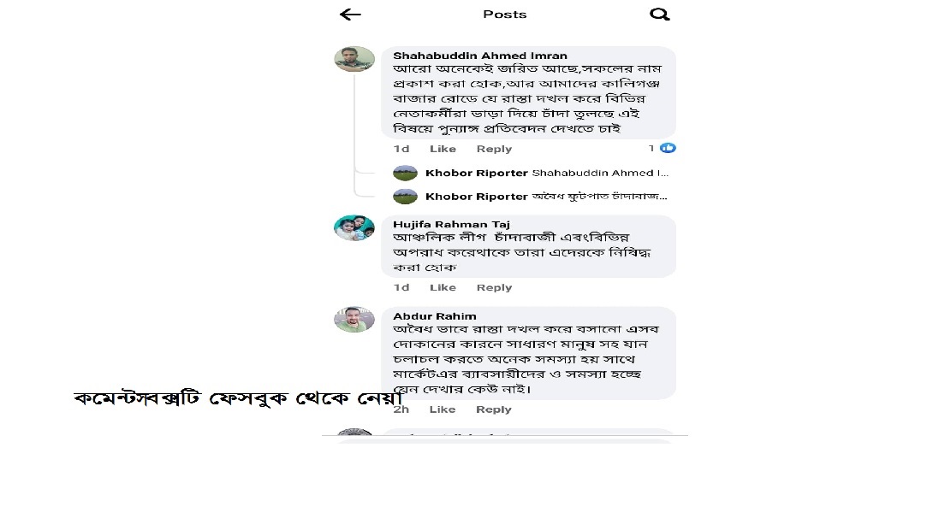Expand Khobor Riporter reply mentioning Shahabuddin Ahmed
This screenshot has width=945, height=530.
coord(547,174)
